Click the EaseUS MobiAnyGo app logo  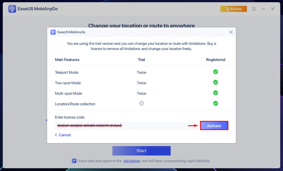(12, 9)
